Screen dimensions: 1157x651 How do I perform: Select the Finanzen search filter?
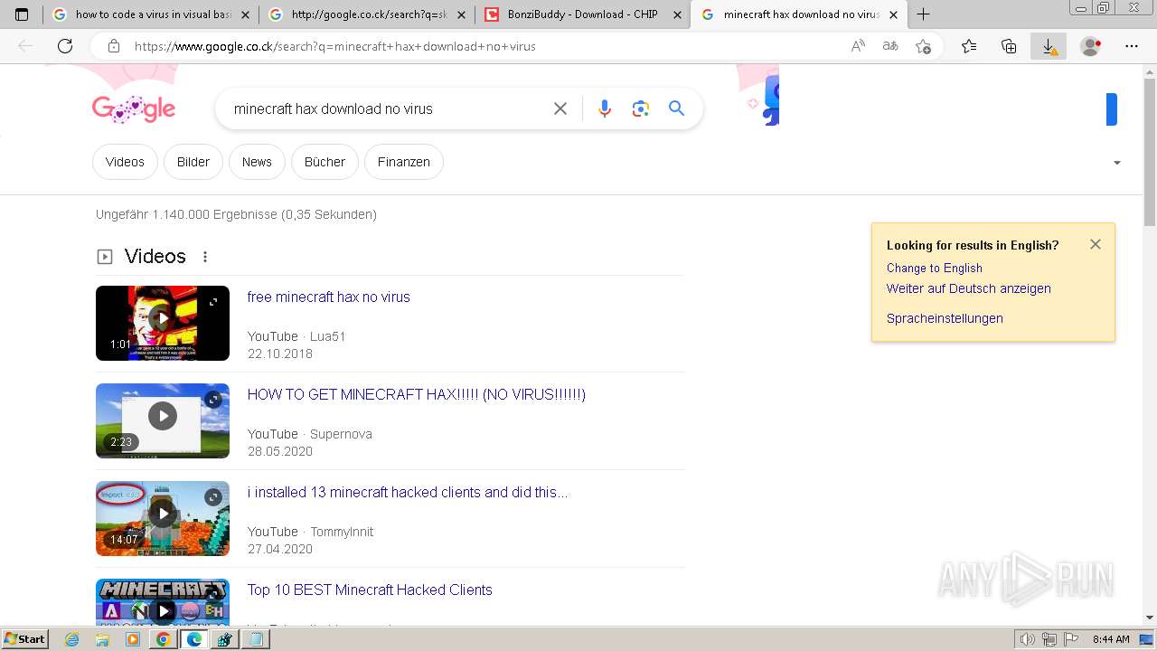[x=404, y=162]
